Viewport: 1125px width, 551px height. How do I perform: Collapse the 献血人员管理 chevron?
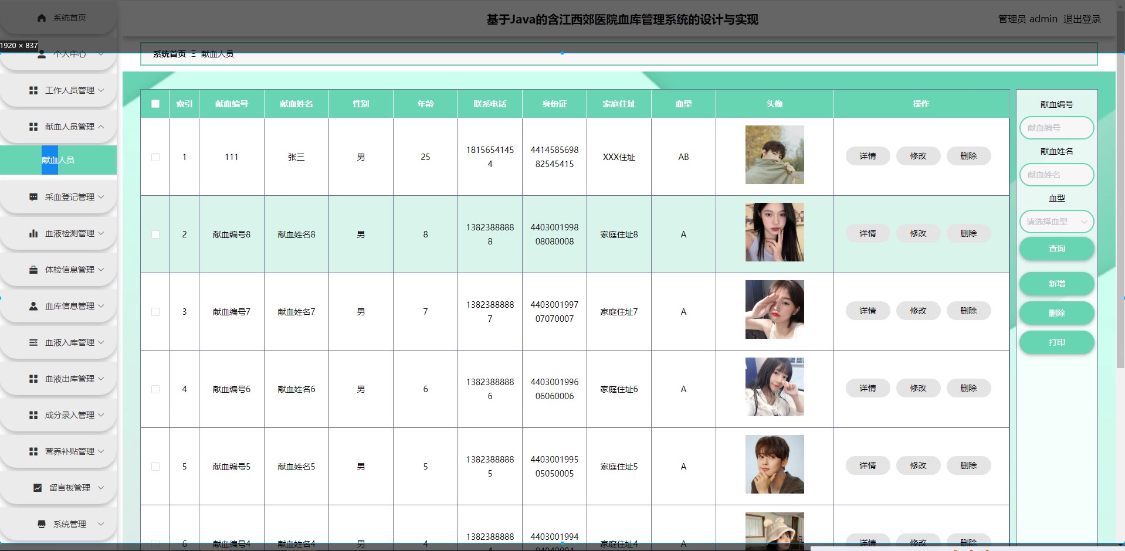101,127
